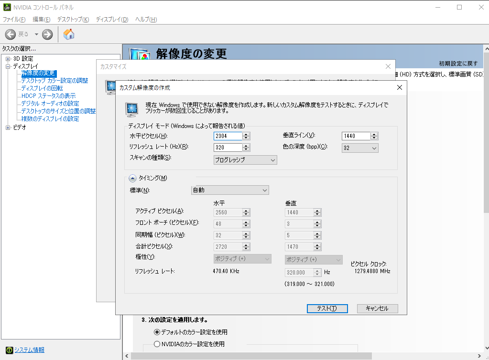Open the back history dropdown arrow
489x360 pixels.
(x=36, y=34)
